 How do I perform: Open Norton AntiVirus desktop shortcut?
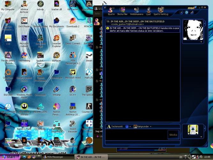pyautogui.click(x=73, y=110)
